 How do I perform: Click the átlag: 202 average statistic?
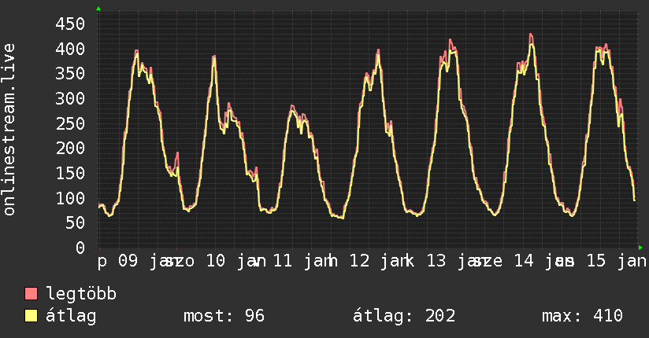tap(404, 316)
